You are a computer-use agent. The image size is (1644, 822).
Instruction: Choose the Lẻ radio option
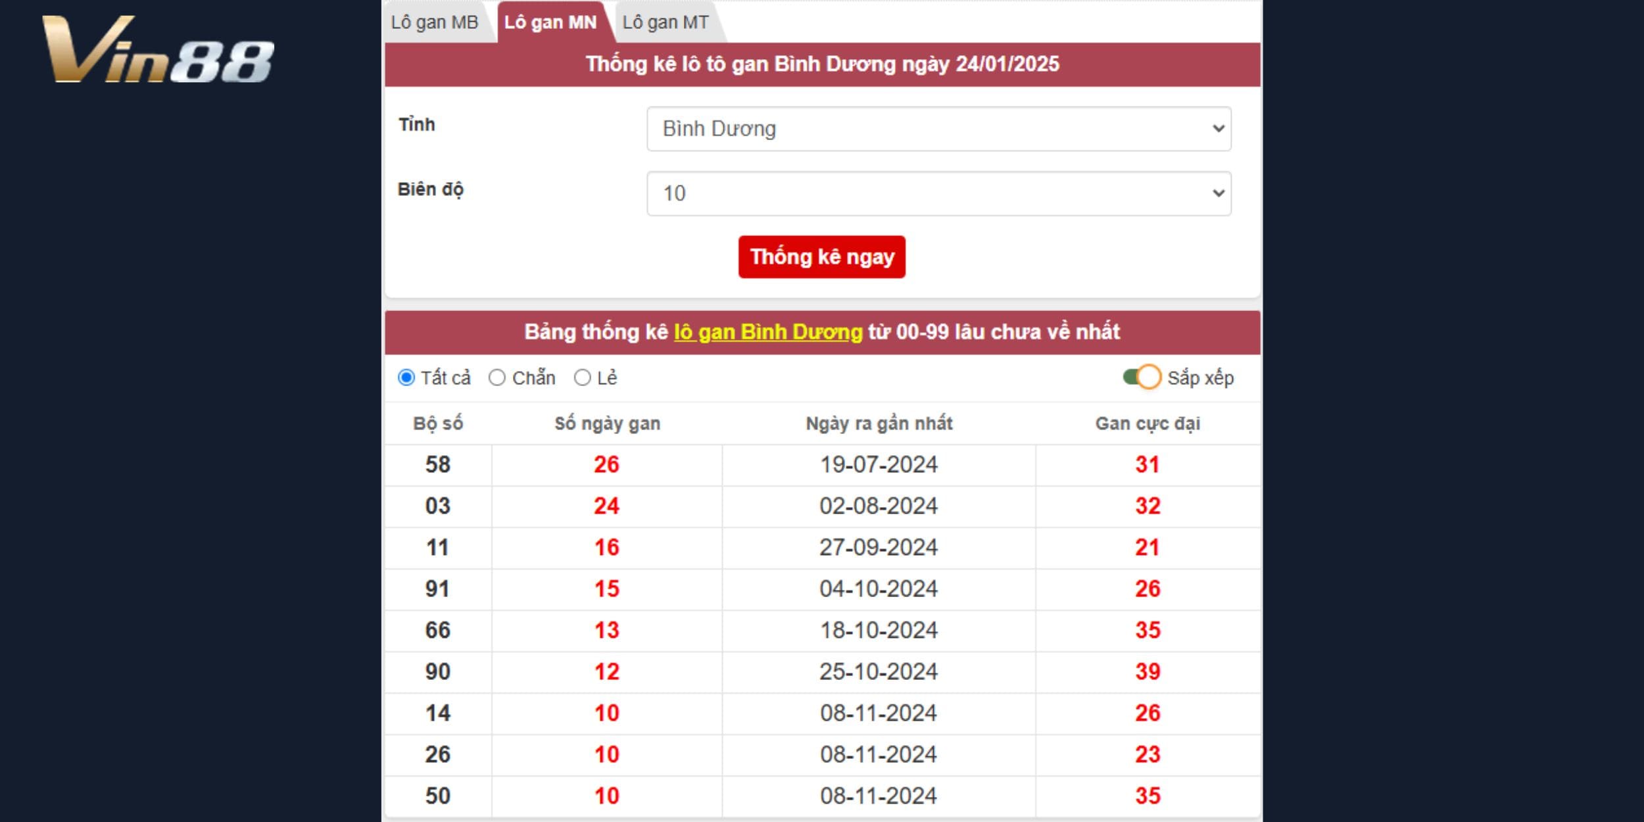click(x=582, y=377)
